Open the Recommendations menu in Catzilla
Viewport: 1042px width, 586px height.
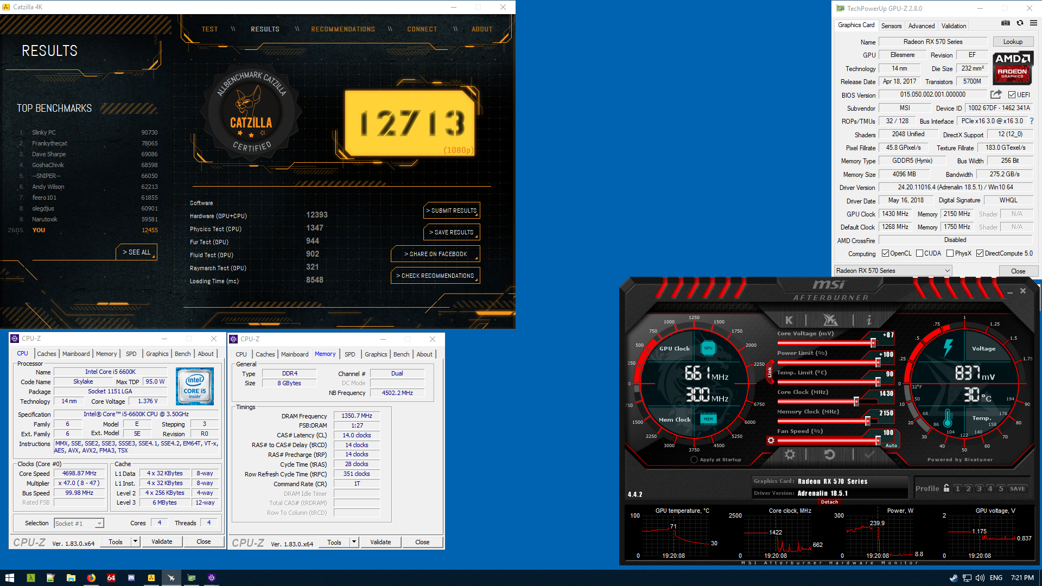(343, 29)
